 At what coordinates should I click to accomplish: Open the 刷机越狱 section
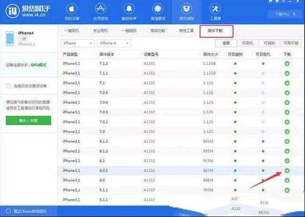[x=186, y=11]
